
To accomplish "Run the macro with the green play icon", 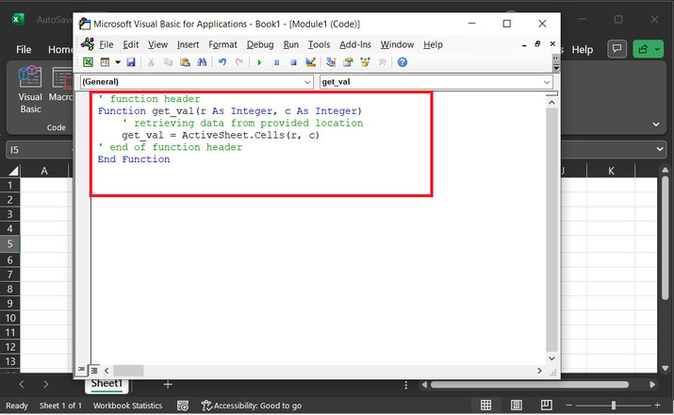I will click(x=259, y=62).
